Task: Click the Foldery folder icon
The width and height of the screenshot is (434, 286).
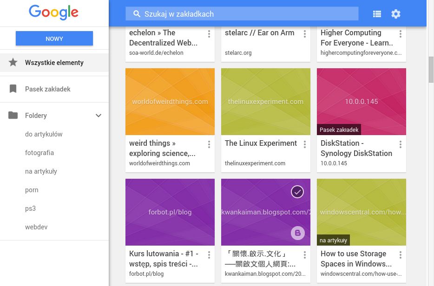Action: coord(13,115)
